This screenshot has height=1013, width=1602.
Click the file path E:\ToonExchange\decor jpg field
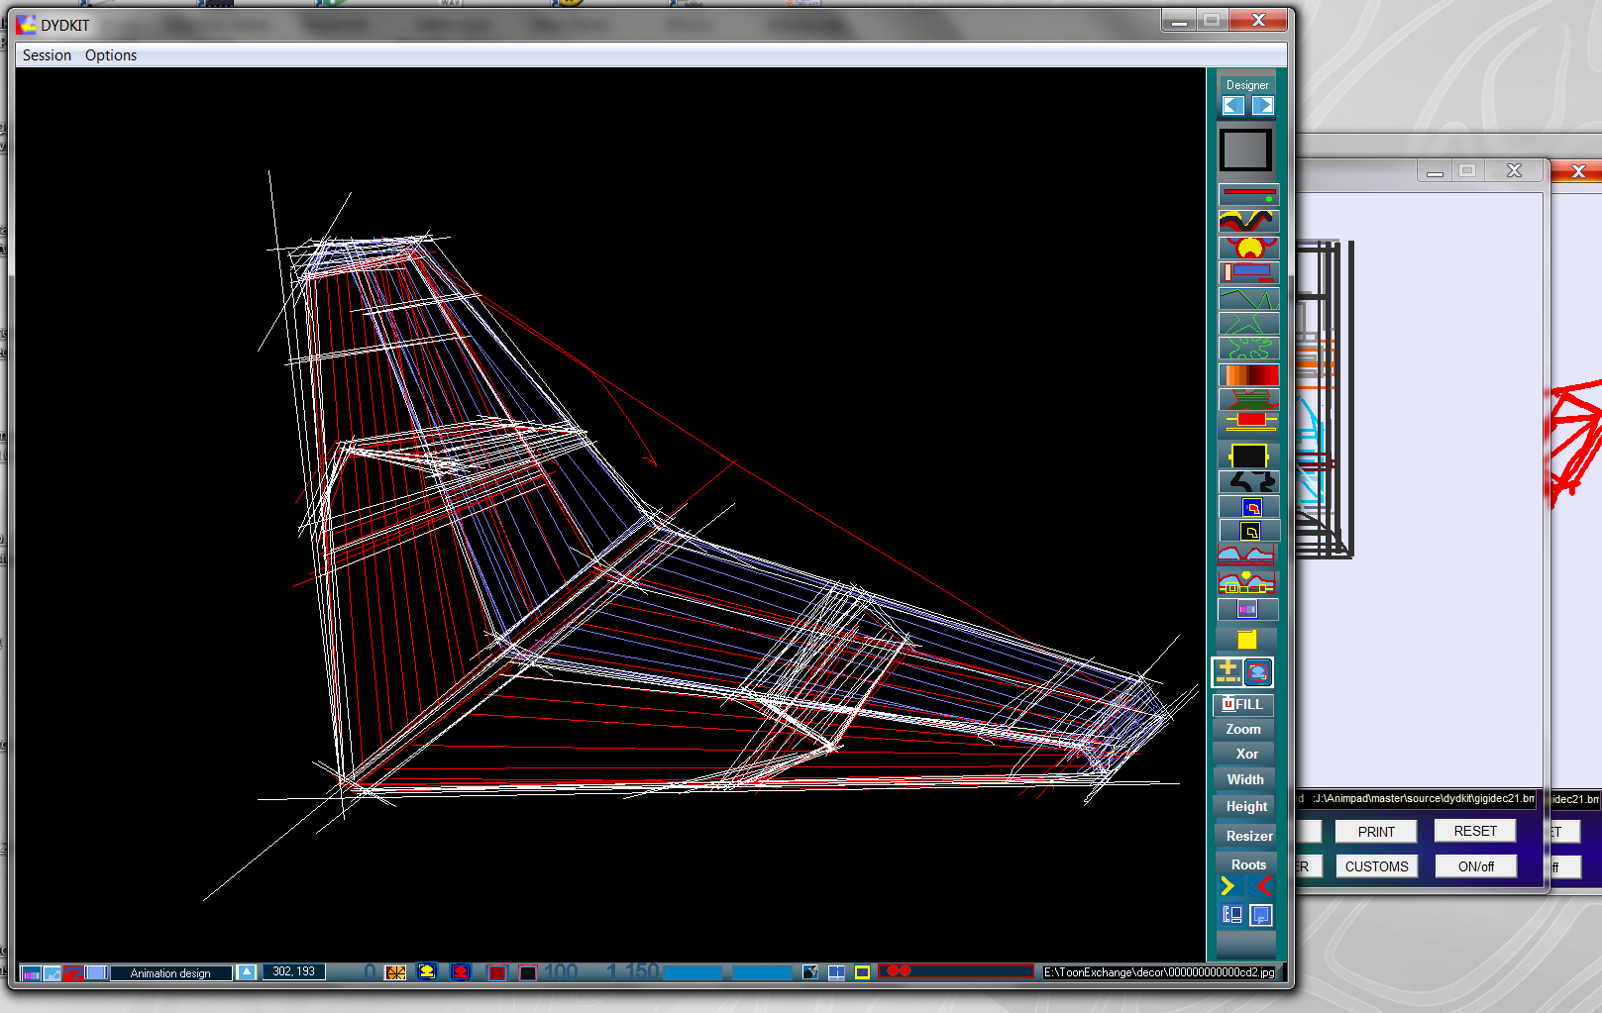point(1160,972)
